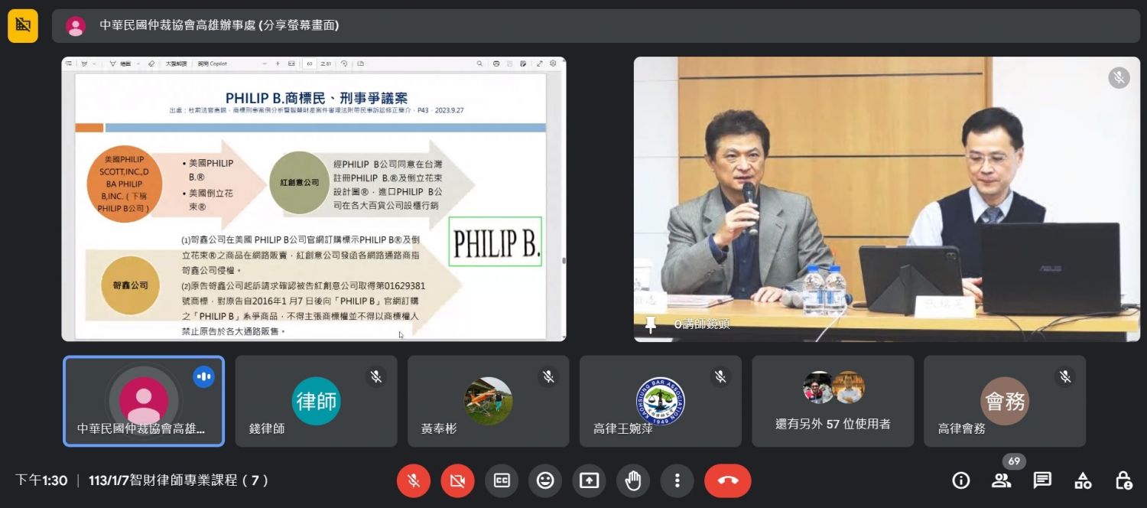Click the lecturer camera video tile
The height and width of the screenshot is (508, 1147).
(x=886, y=199)
